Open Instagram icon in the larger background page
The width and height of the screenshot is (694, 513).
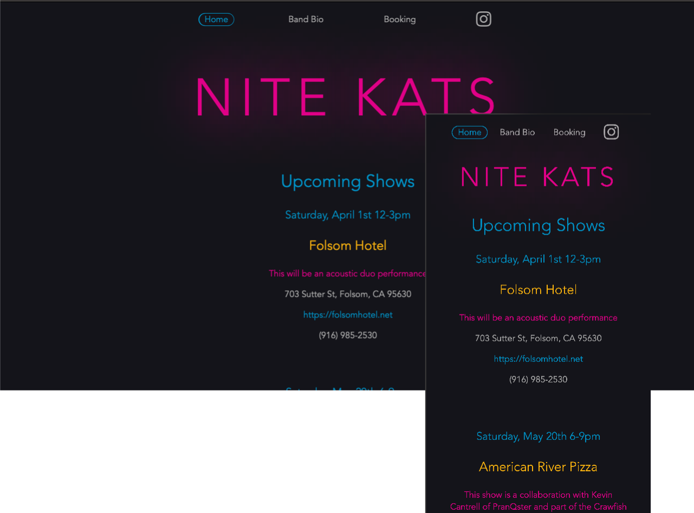[483, 19]
